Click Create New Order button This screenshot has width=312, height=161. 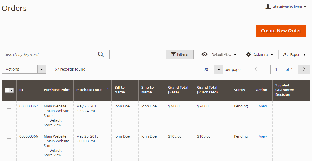[281, 31]
